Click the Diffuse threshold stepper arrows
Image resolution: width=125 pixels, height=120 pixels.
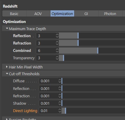[60, 81]
